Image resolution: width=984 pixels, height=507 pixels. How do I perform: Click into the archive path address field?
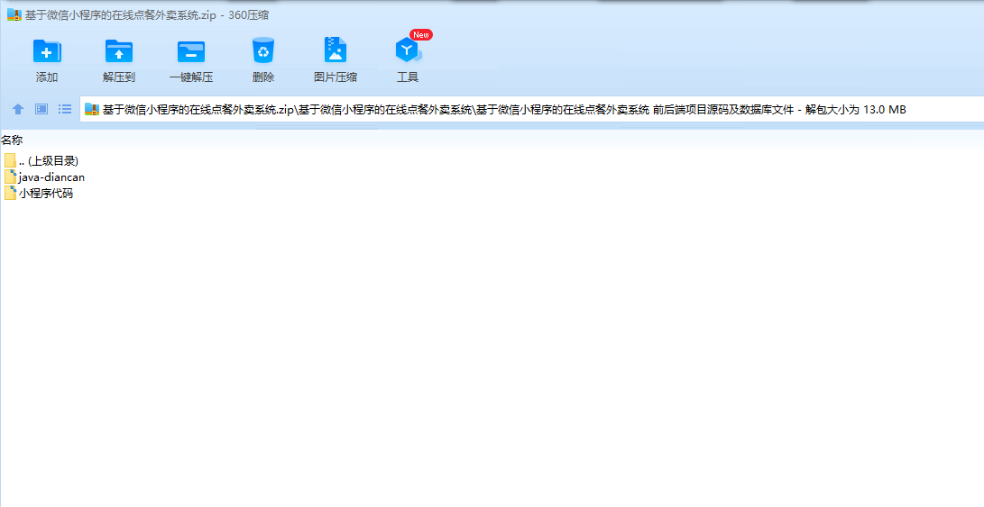click(531, 110)
